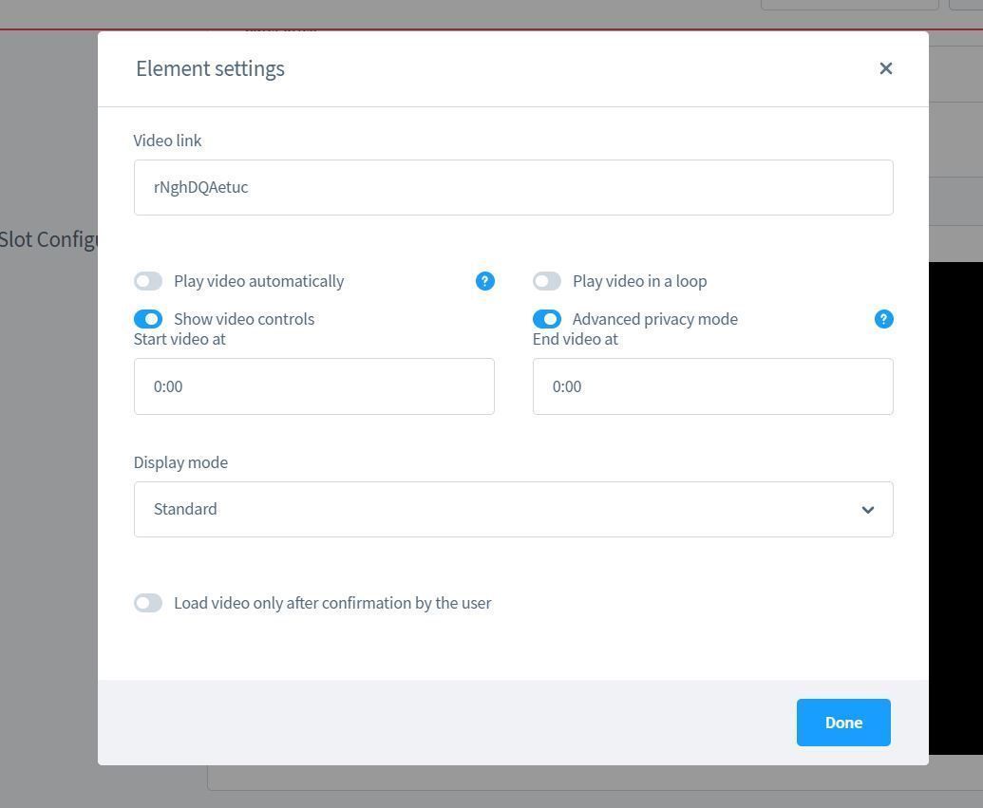This screenshot has width=983, height=808.
Task: Click the "Display mode" label text
Action: (x=180, y=462)
